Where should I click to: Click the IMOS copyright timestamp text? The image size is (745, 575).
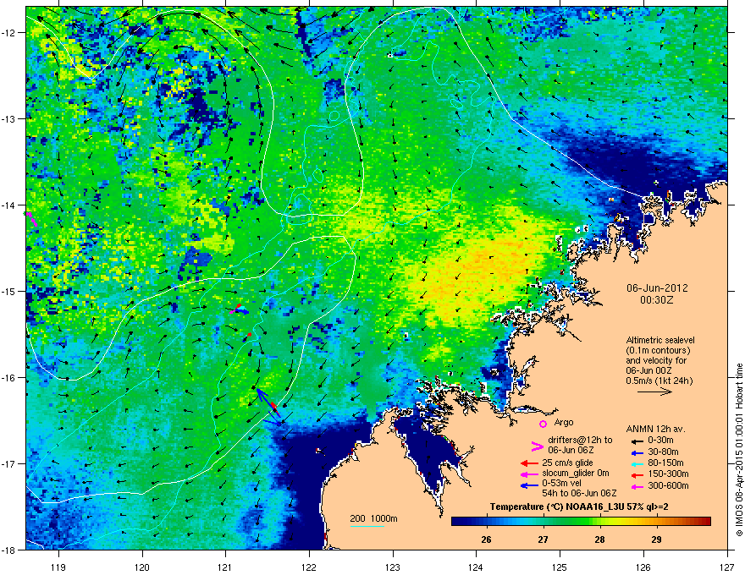coord(739,450)
